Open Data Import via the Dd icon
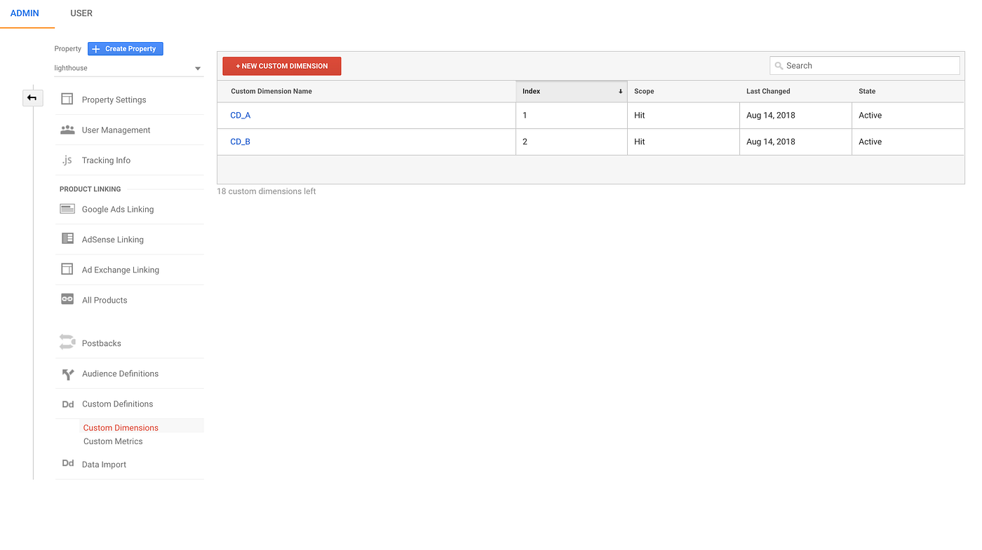Viewport: 982px width, 550px height. point(67,462)
